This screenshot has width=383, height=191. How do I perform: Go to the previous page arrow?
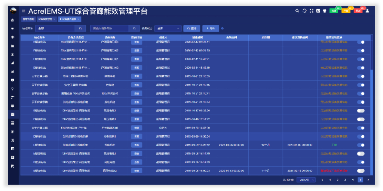click(x=322, y=180)
